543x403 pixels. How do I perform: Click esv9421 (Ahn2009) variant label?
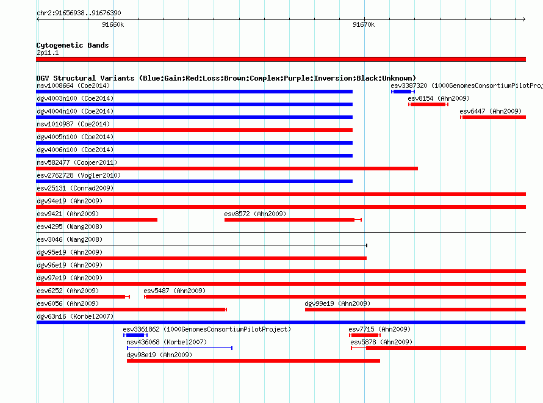[68, 214]
